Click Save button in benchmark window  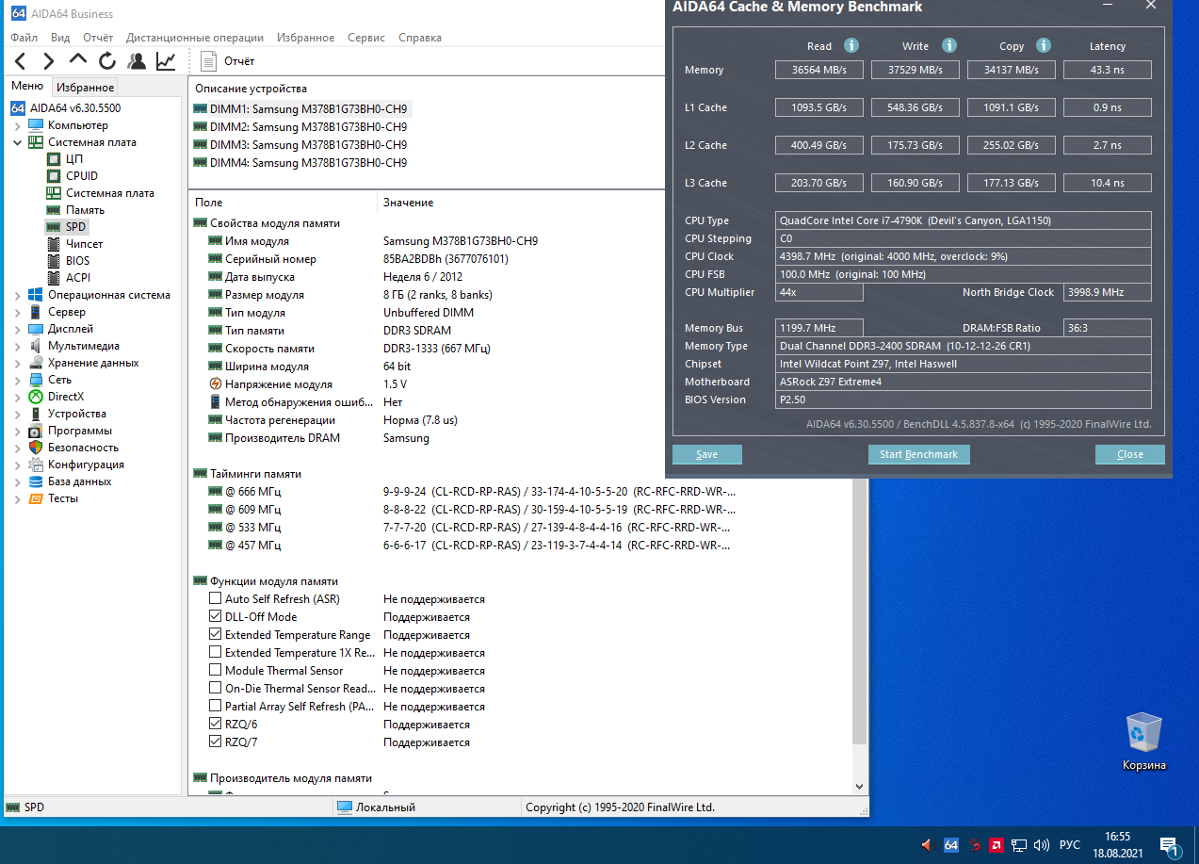point(707,454)
